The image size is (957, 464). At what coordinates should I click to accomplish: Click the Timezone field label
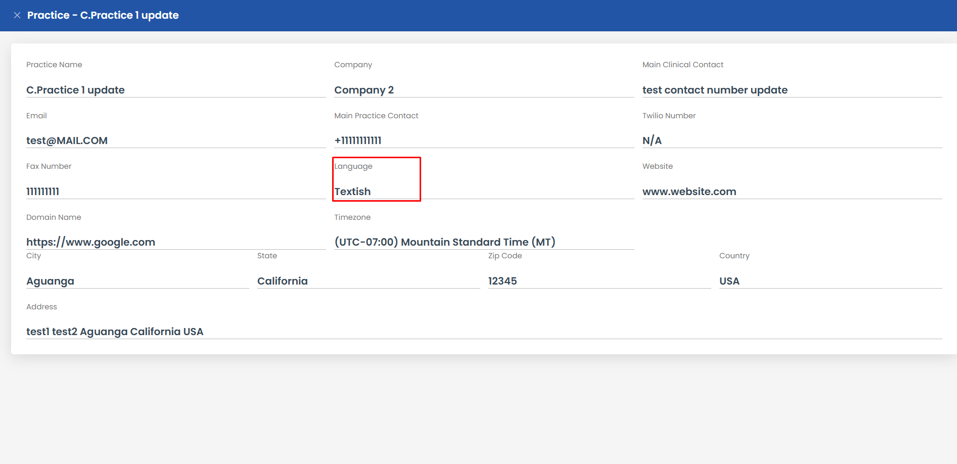pyautogui.click(x=352, y=217)
